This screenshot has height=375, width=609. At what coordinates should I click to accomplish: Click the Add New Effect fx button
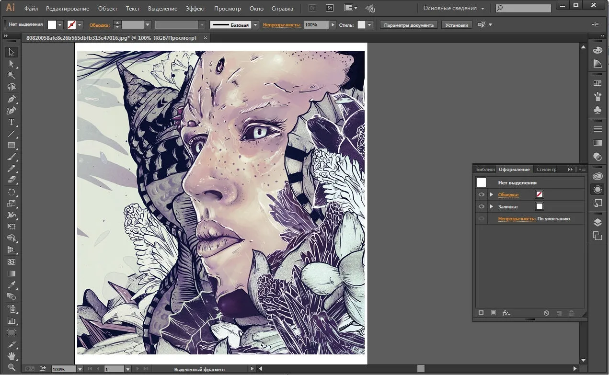tap(506, 313)
